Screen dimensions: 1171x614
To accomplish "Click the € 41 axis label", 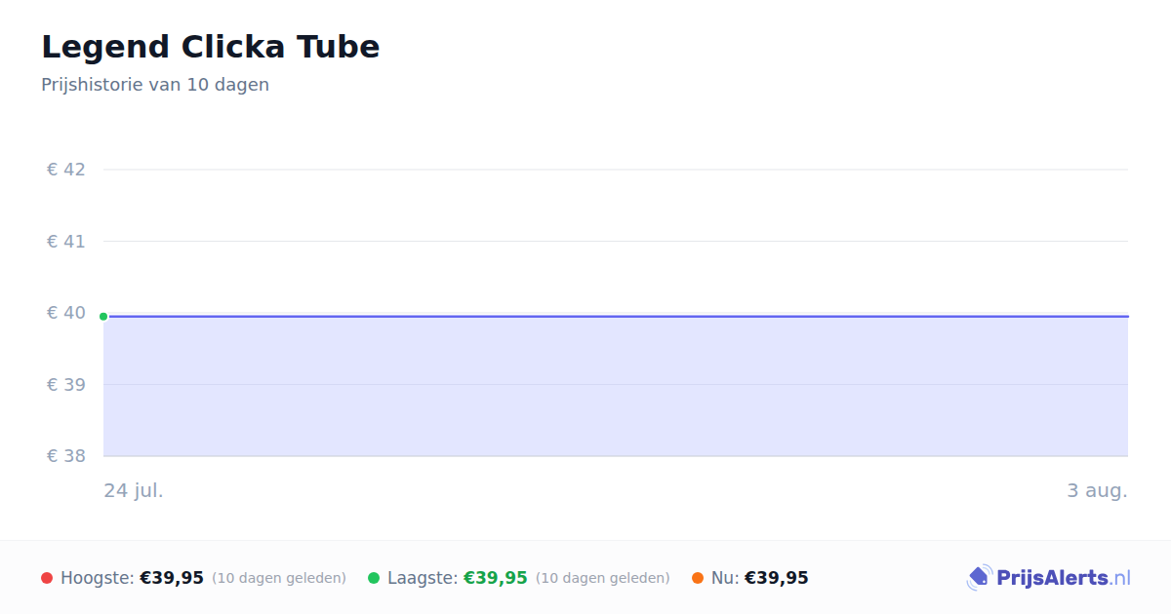I will point(66,241).
